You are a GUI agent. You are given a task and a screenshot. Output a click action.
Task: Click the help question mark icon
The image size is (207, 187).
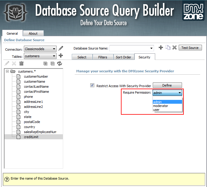pyautogui.click(x=7, y=179)
